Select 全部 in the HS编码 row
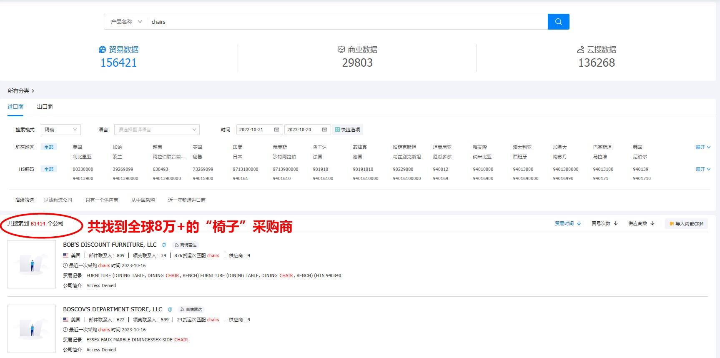This screenshot has width=720, height=358. click(49, 169)
